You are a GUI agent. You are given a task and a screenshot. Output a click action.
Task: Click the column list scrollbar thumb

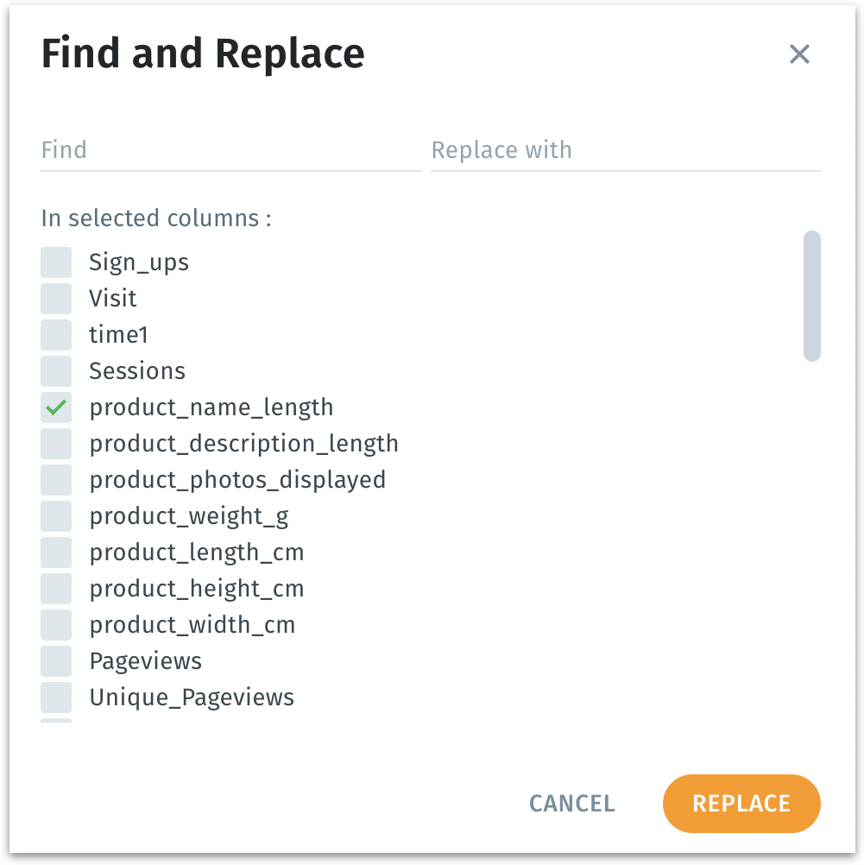(811, 295)
